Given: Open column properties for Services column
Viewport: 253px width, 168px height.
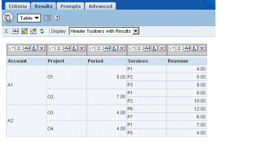Looking at the screenshot, I should click(147, 48).
